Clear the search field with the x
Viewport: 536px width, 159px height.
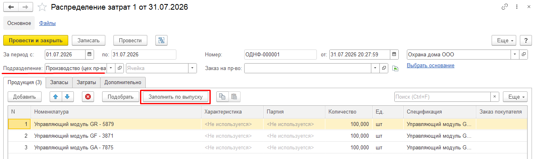click(495, 97)
